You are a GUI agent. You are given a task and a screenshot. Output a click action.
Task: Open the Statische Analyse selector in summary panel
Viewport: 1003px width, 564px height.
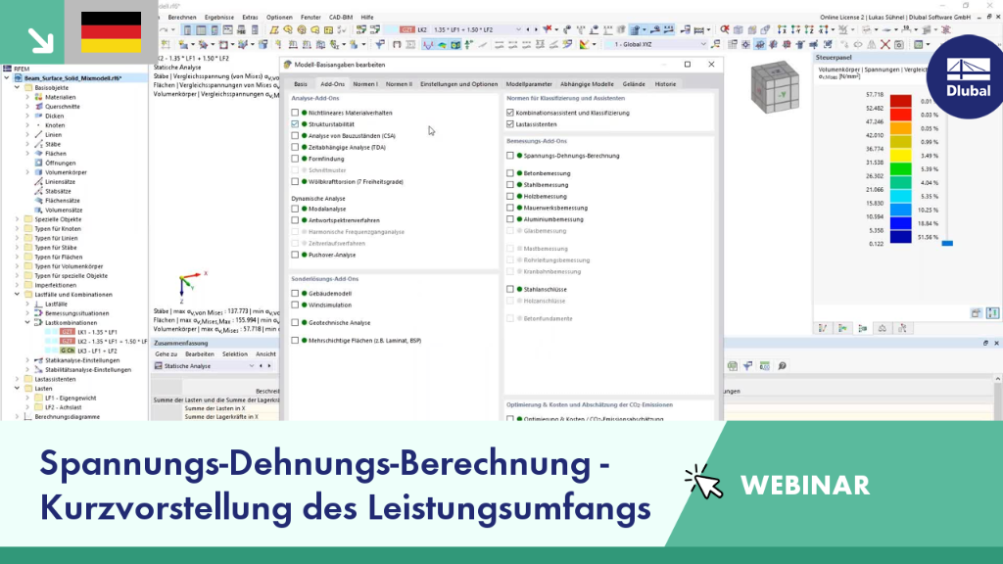[x=204, y=366]
